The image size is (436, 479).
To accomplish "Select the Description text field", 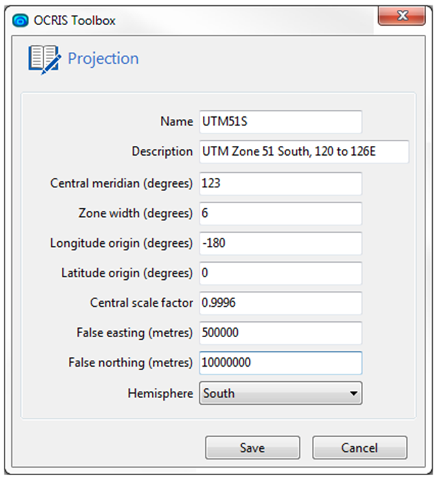I will [304, 152].
